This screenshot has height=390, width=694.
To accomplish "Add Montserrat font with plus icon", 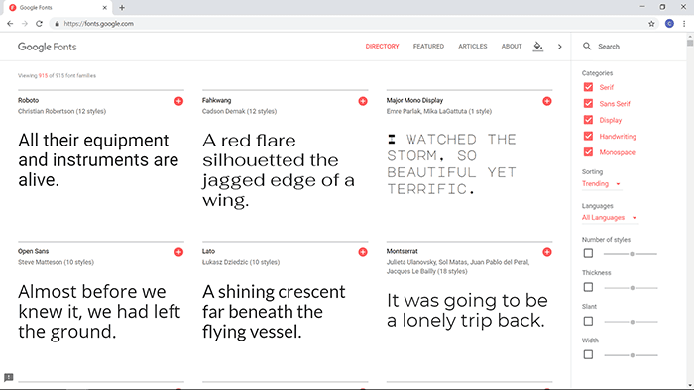I will (547, 252).
